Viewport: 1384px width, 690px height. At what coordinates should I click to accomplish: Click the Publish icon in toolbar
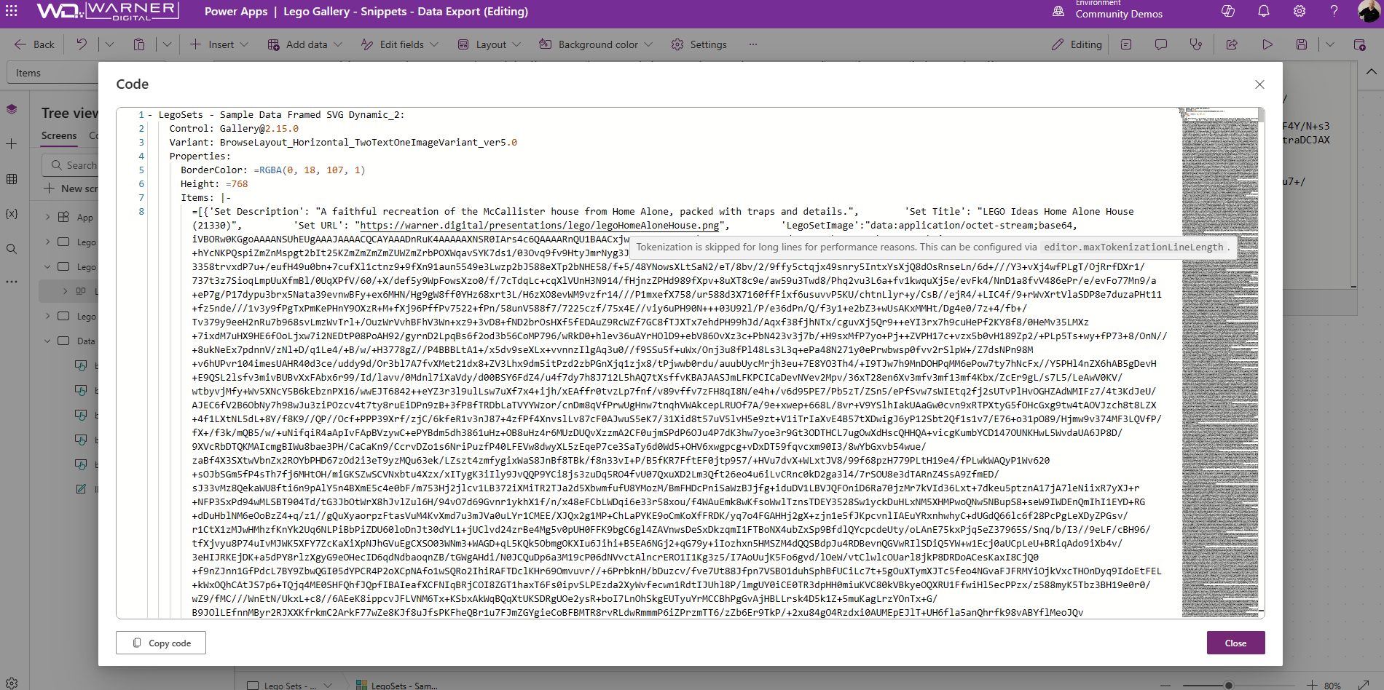(1359, 44)
